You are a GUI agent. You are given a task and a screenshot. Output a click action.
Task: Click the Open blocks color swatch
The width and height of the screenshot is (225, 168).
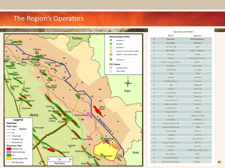(111, 71)
